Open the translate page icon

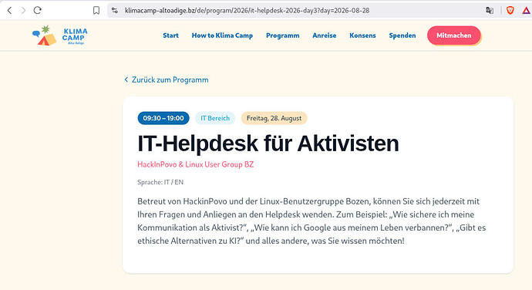click(490, 11)
